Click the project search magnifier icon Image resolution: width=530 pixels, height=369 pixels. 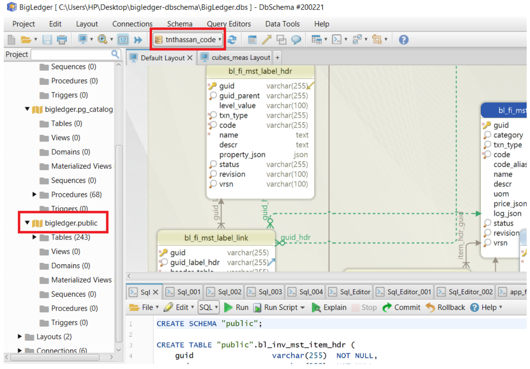(115, 54)
